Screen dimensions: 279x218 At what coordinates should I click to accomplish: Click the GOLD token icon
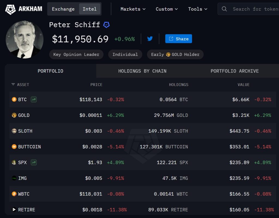click(x=14, y=115)
